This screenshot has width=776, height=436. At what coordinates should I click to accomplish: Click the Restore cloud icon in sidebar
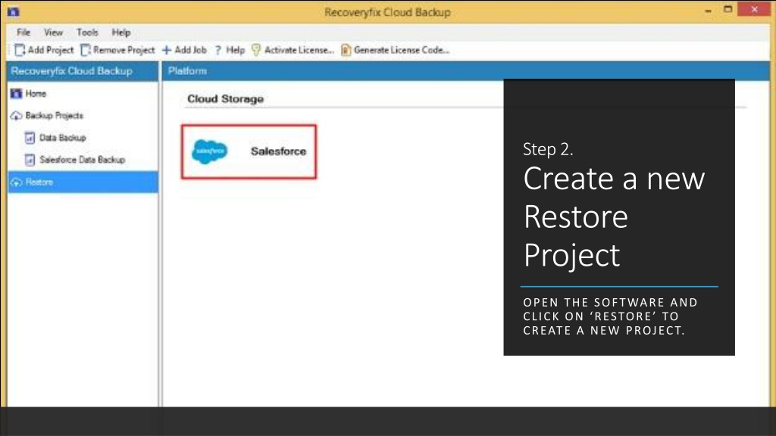click(17, 182)
